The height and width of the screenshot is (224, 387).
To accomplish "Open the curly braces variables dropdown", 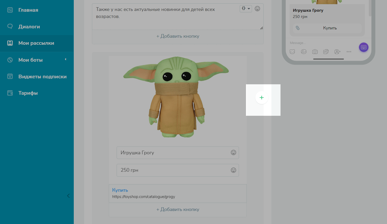I will pos(245,9).
